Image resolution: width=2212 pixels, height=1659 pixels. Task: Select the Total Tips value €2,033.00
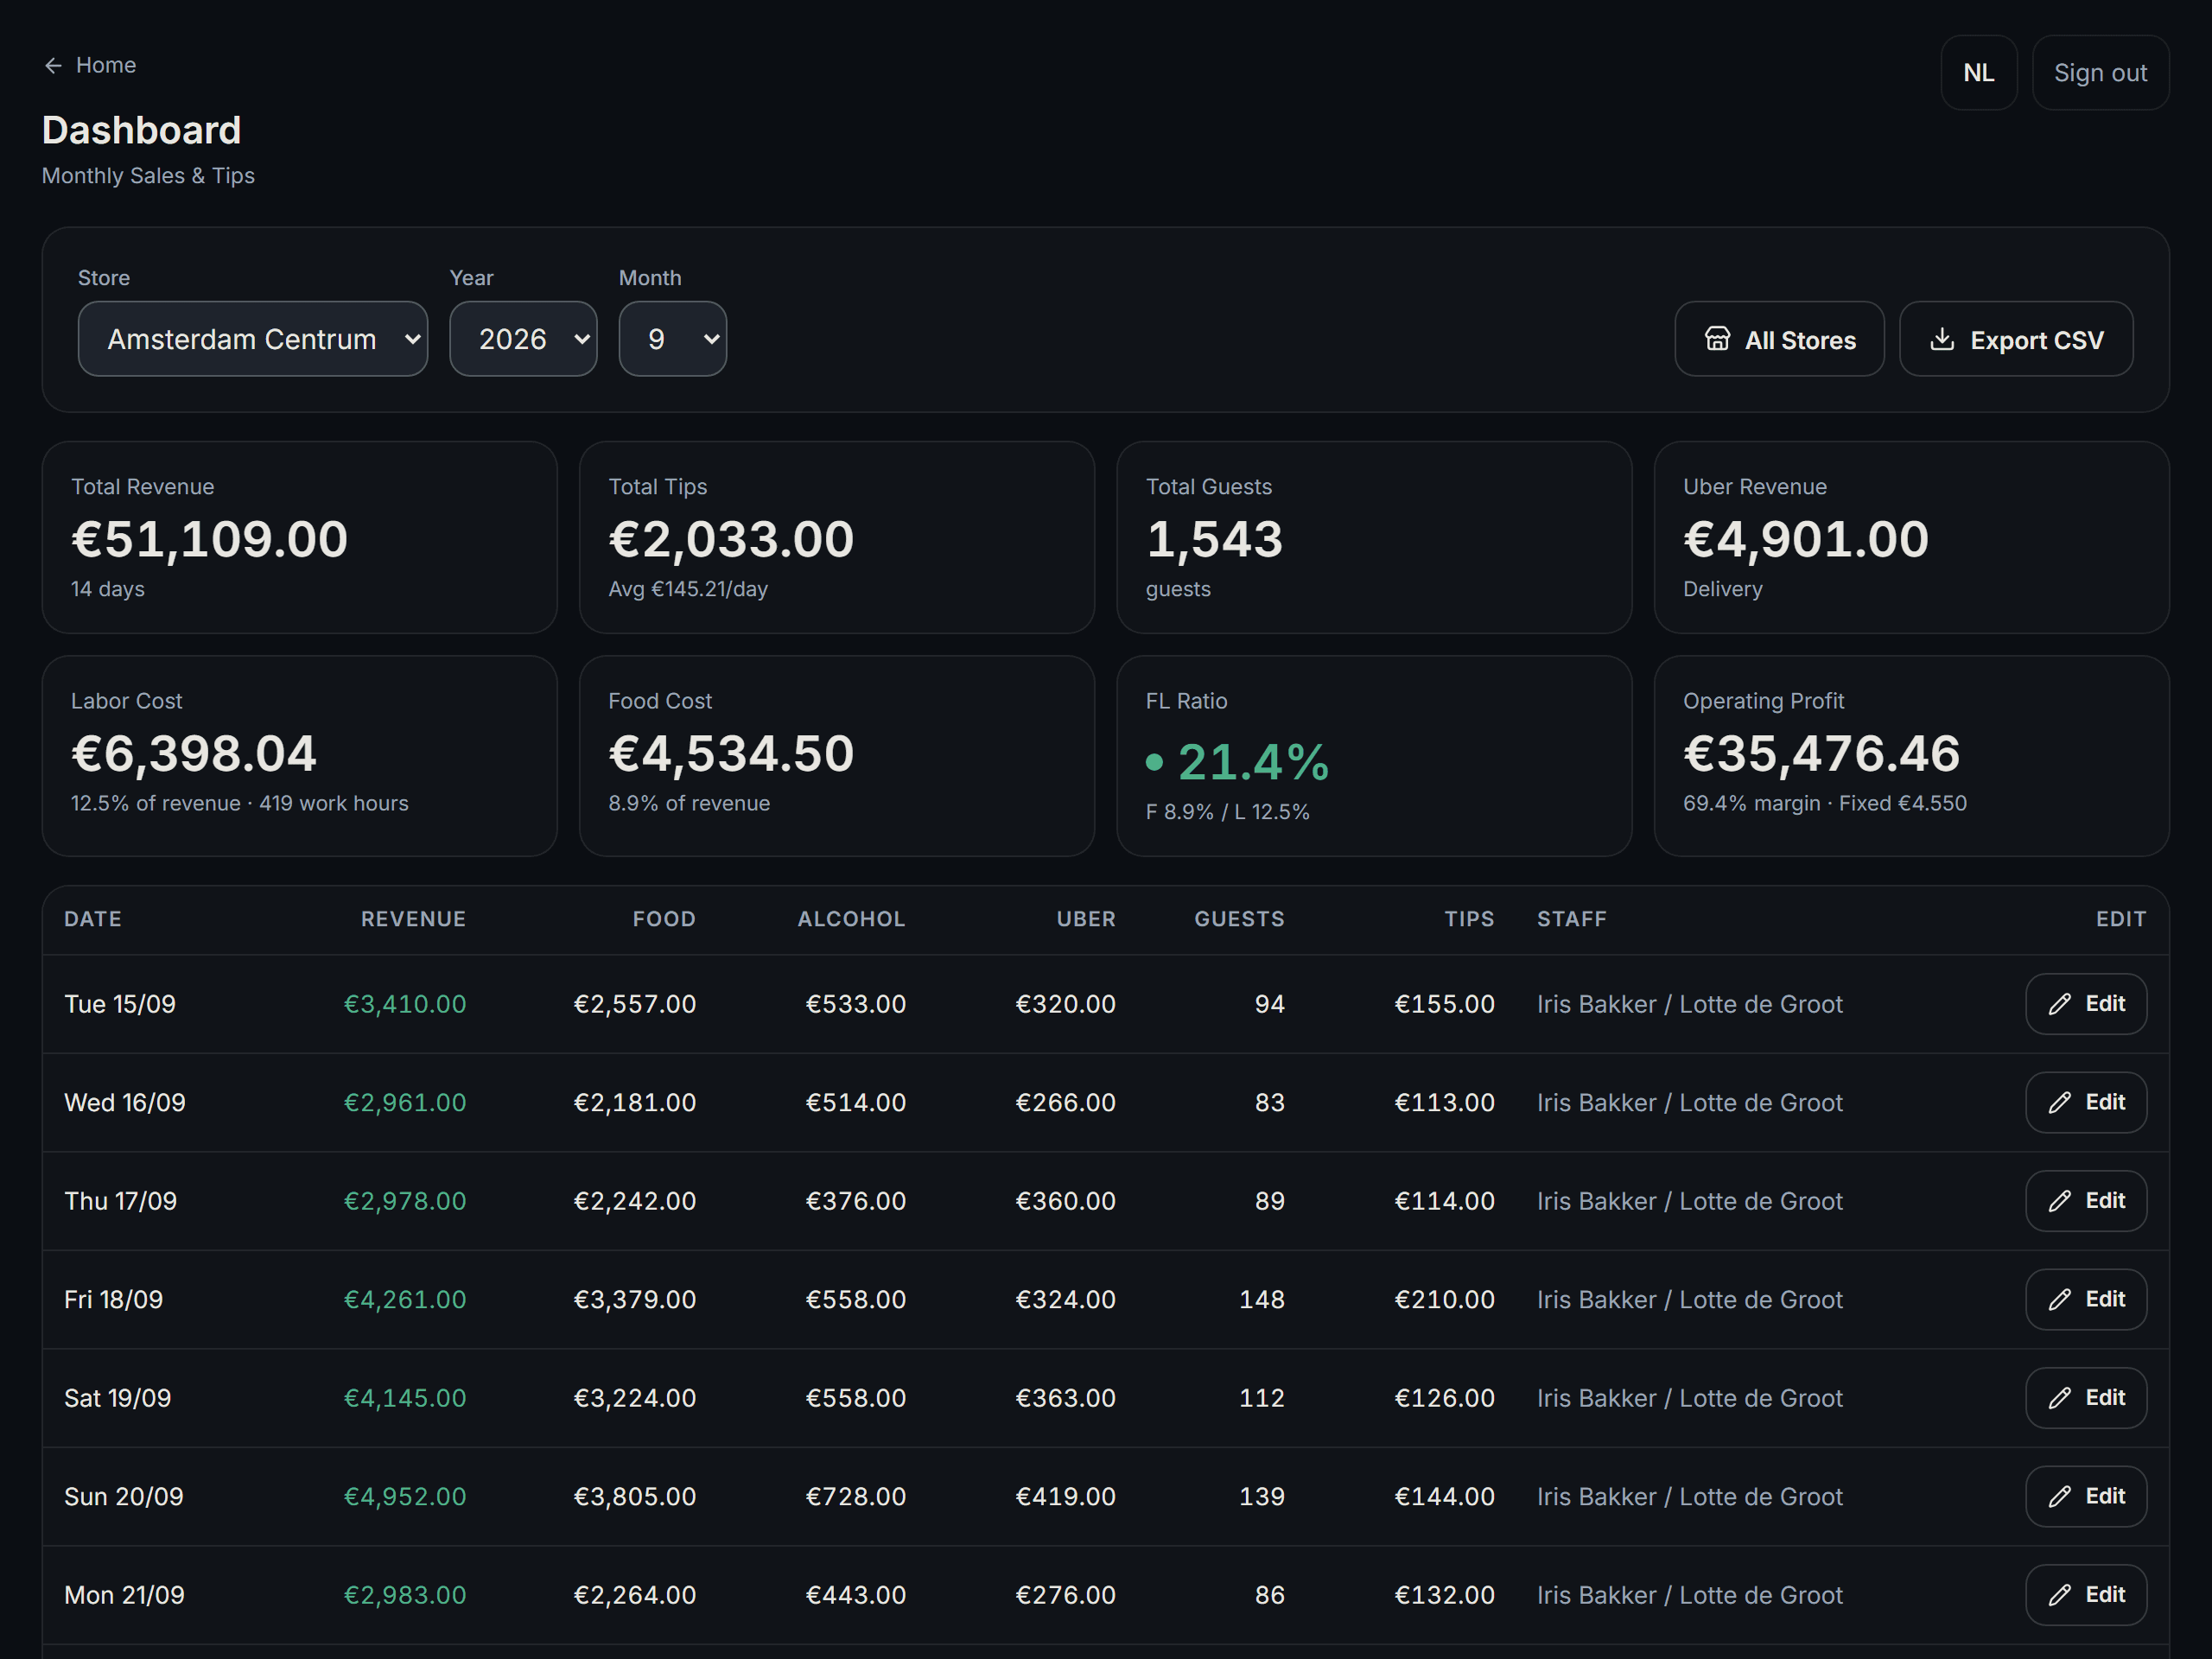(x=732, y=540)
